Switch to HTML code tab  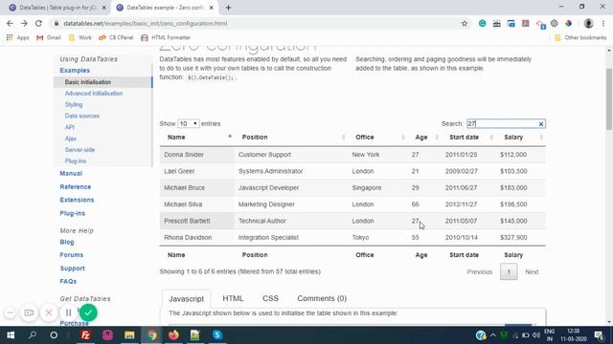point(233,298)
